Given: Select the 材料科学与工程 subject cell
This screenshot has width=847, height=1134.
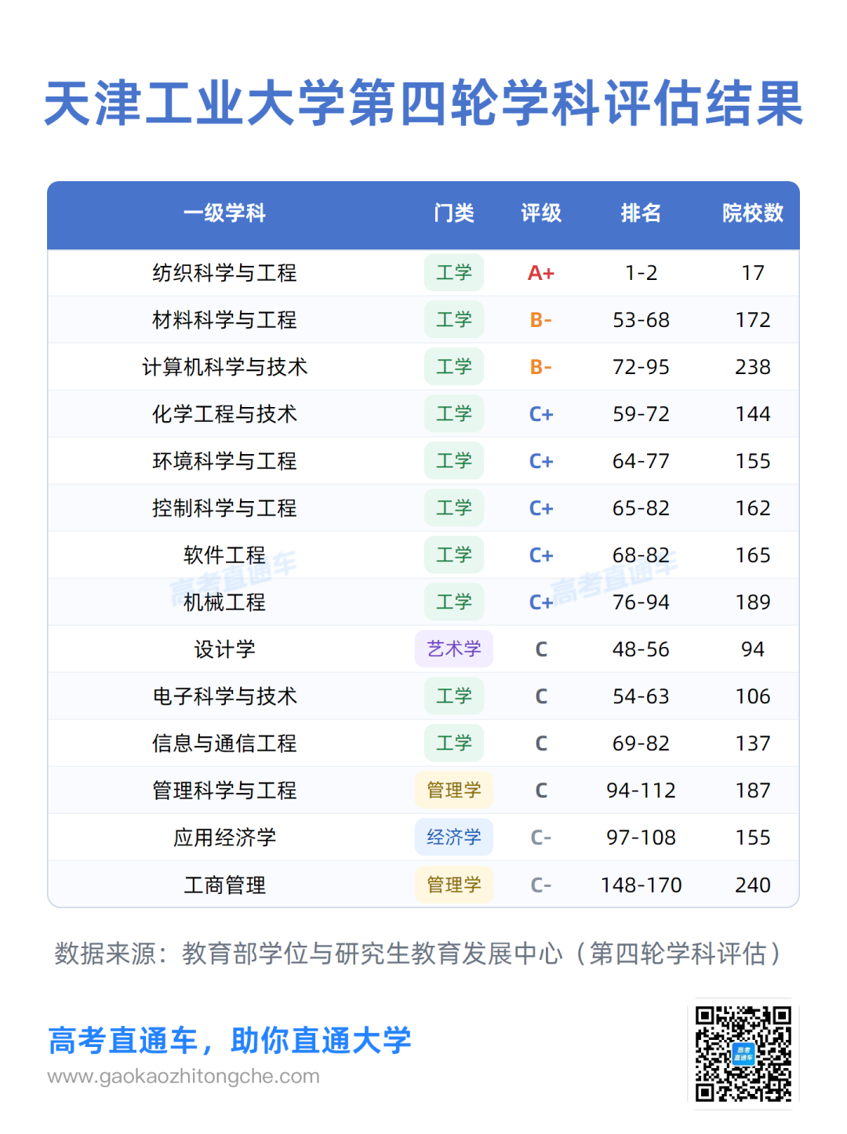Looking at the screenshot, I should pos(224,320).
